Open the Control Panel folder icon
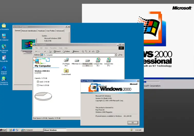194x136 pixels. [x=66, y=71]
